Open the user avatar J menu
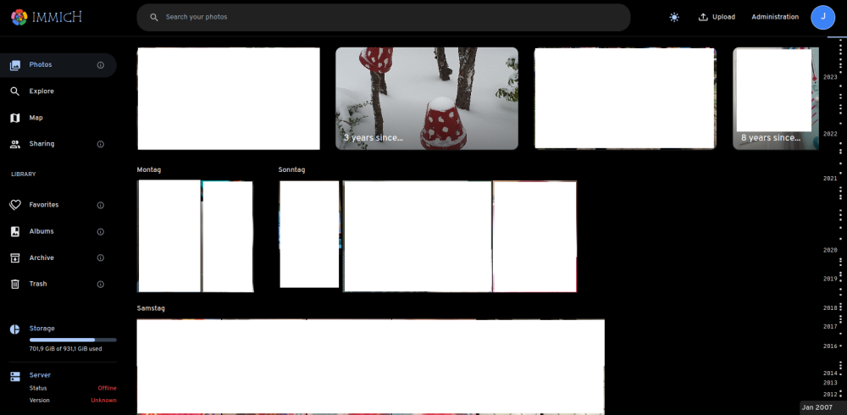The image size is (847, 415). tap(823, 17)
